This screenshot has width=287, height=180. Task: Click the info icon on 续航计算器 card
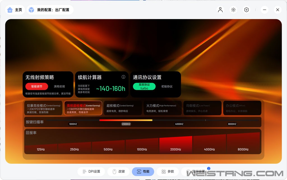click(123, 77)
